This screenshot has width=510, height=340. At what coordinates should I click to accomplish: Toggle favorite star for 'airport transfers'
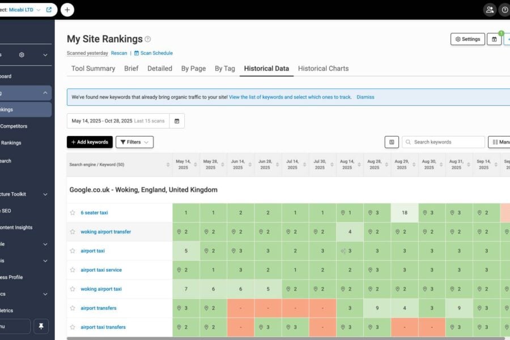coord(73,308)
